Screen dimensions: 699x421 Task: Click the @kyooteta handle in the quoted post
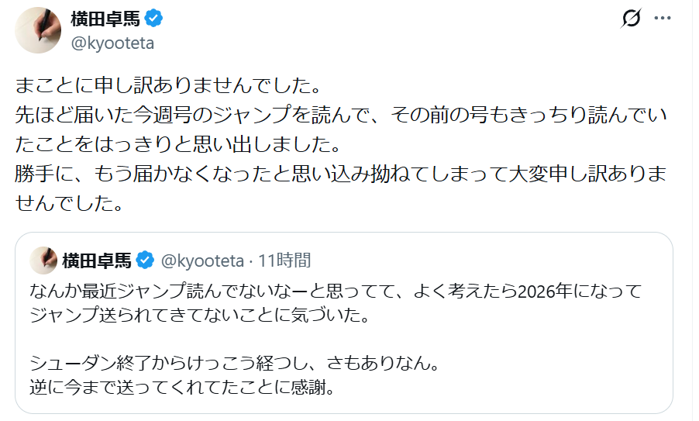[x=201, y=260]
